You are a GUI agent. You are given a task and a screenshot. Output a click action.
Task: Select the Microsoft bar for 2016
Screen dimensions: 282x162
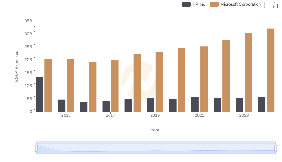(93, 87)
